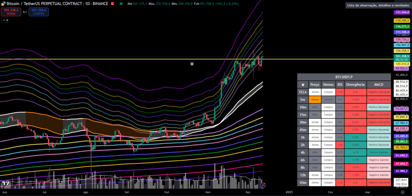Click the TradingView logo in chart corner
This screenshot has width=412, height=196.
point(6,184)
